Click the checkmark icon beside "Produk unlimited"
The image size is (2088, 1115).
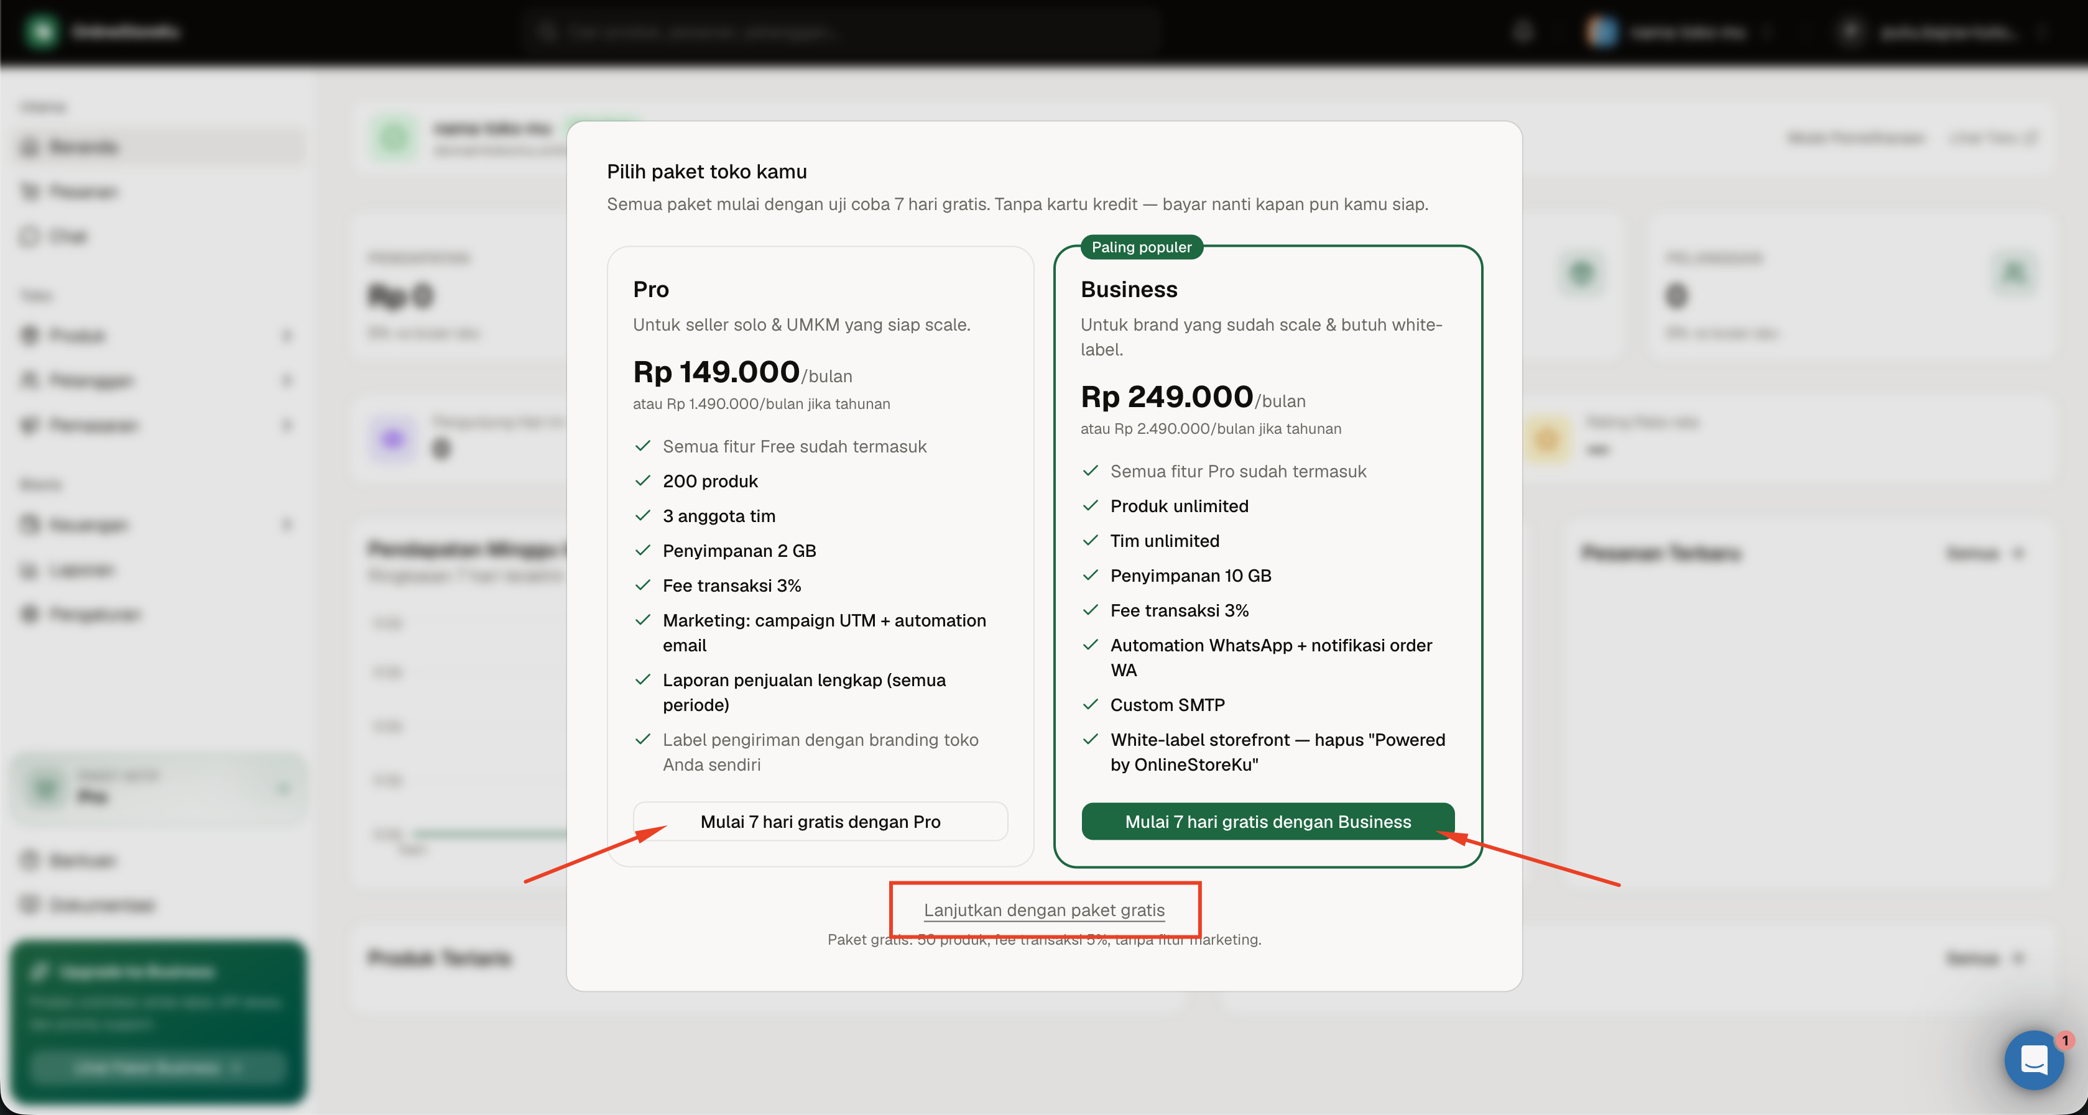coord(1090,506)
